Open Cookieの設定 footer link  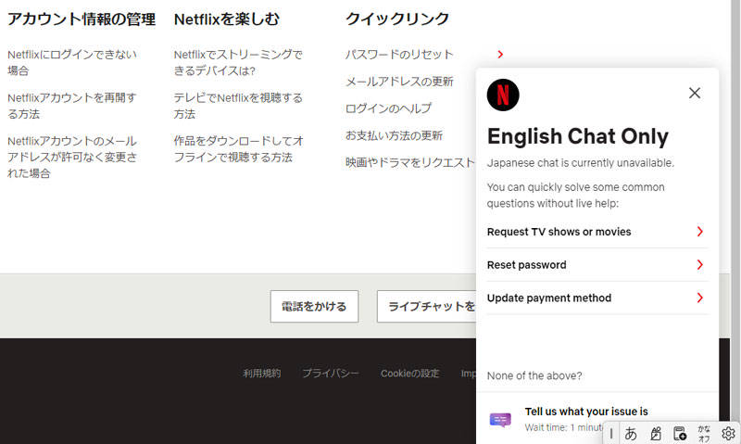[409, 374]
